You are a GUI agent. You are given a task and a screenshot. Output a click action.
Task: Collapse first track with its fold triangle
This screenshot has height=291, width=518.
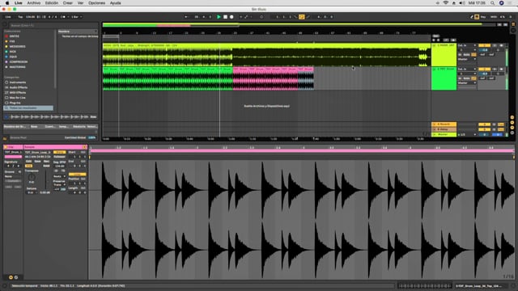(x=435, y=45)
